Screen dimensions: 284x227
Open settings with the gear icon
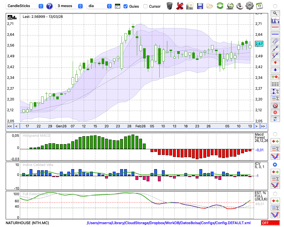249,6
